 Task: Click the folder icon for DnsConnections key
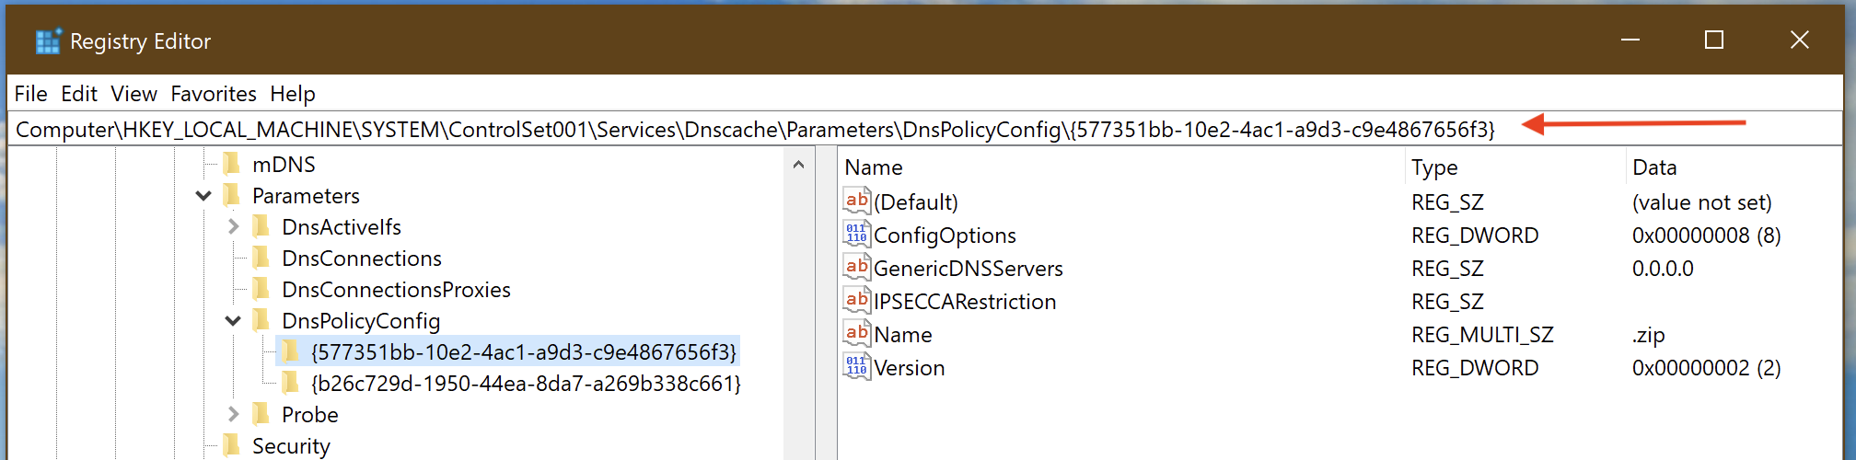pos(261,258)
